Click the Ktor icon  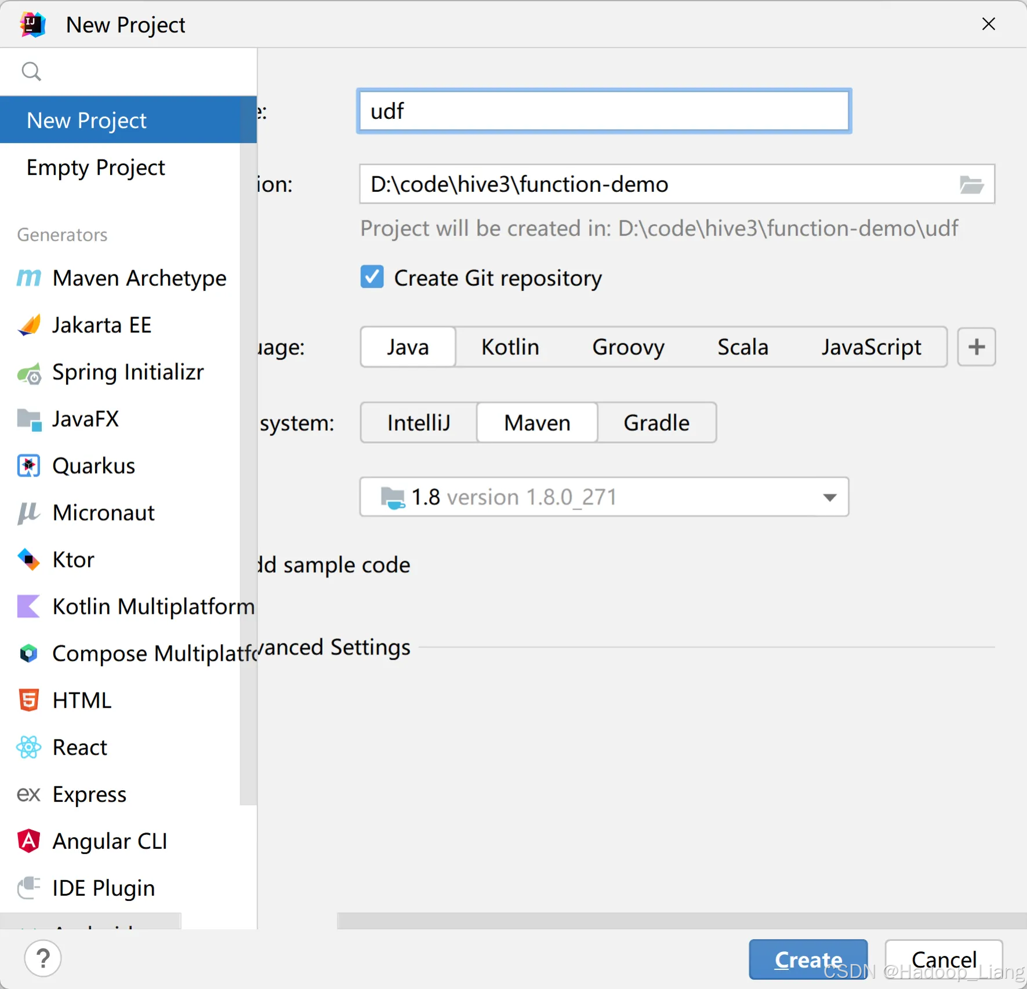click(x=29, y=560)
